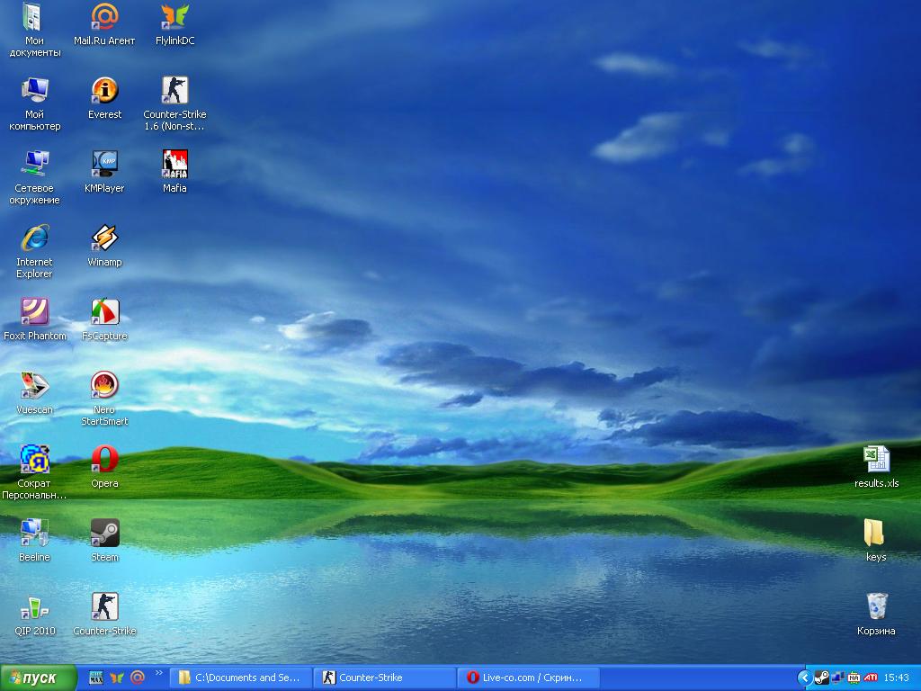Screen dimensions: 921x691
Task: Select Counter-Strike 1.6 (Non-steam) desktop shortcut
Action: click(x=174, y=91)
